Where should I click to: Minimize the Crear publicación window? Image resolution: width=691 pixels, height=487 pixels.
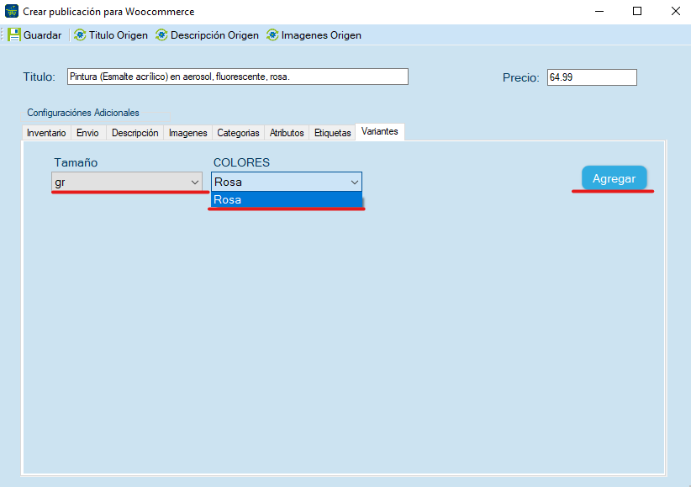pos(599,12)
